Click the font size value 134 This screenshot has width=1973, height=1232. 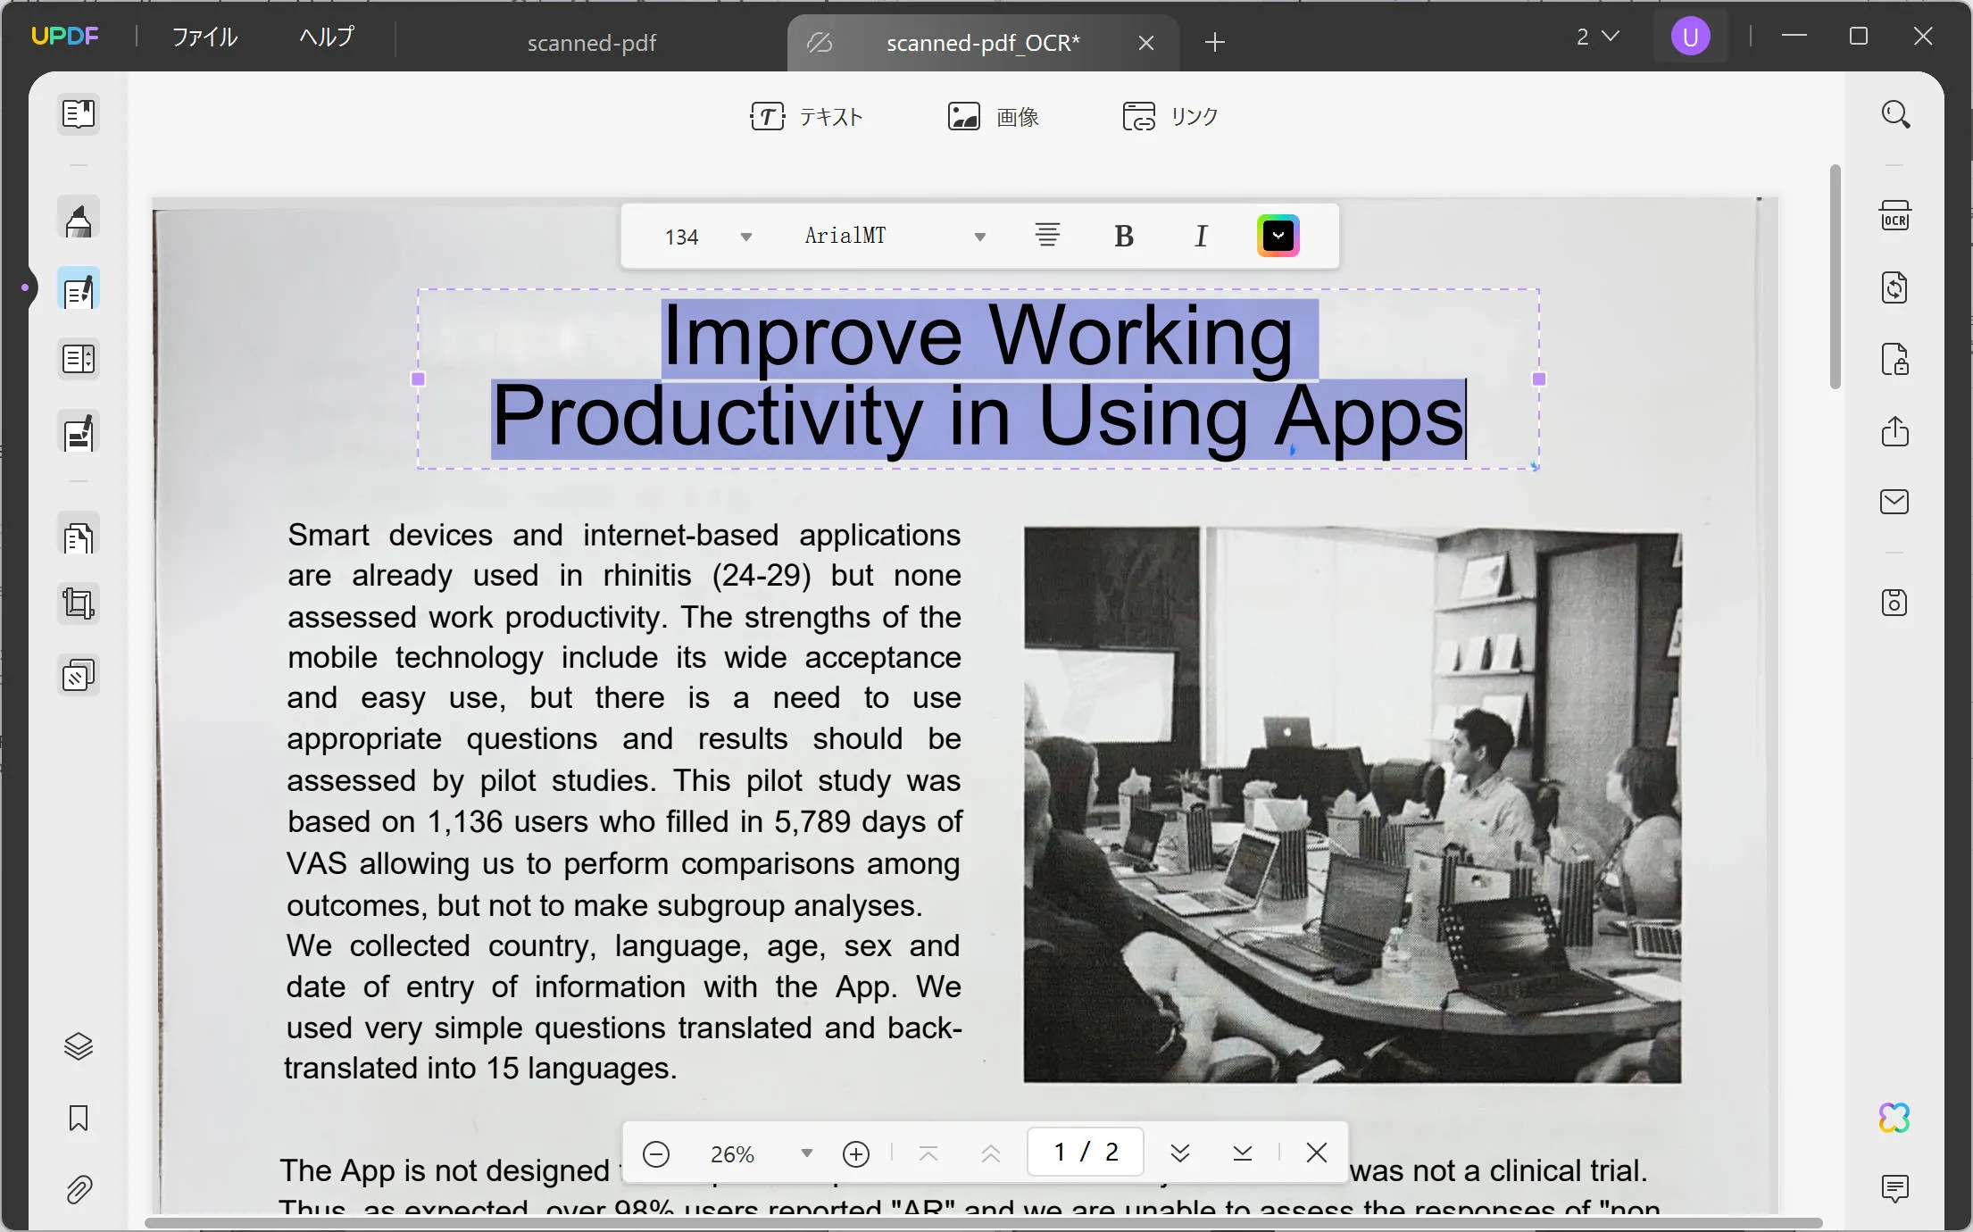point(681,237)
